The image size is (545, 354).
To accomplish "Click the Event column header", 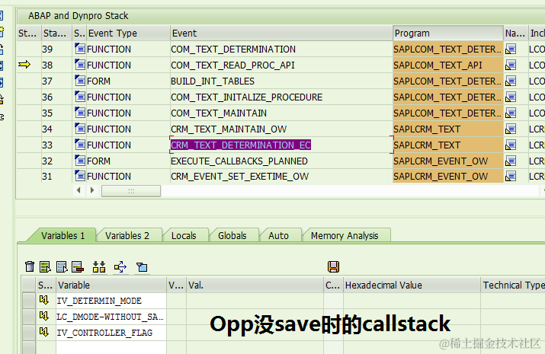I will 281,33.
